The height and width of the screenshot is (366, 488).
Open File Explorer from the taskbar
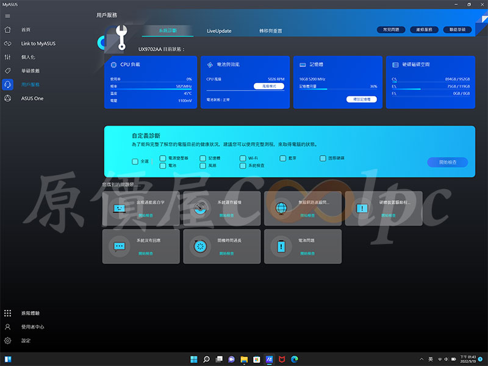click(244, 359)
